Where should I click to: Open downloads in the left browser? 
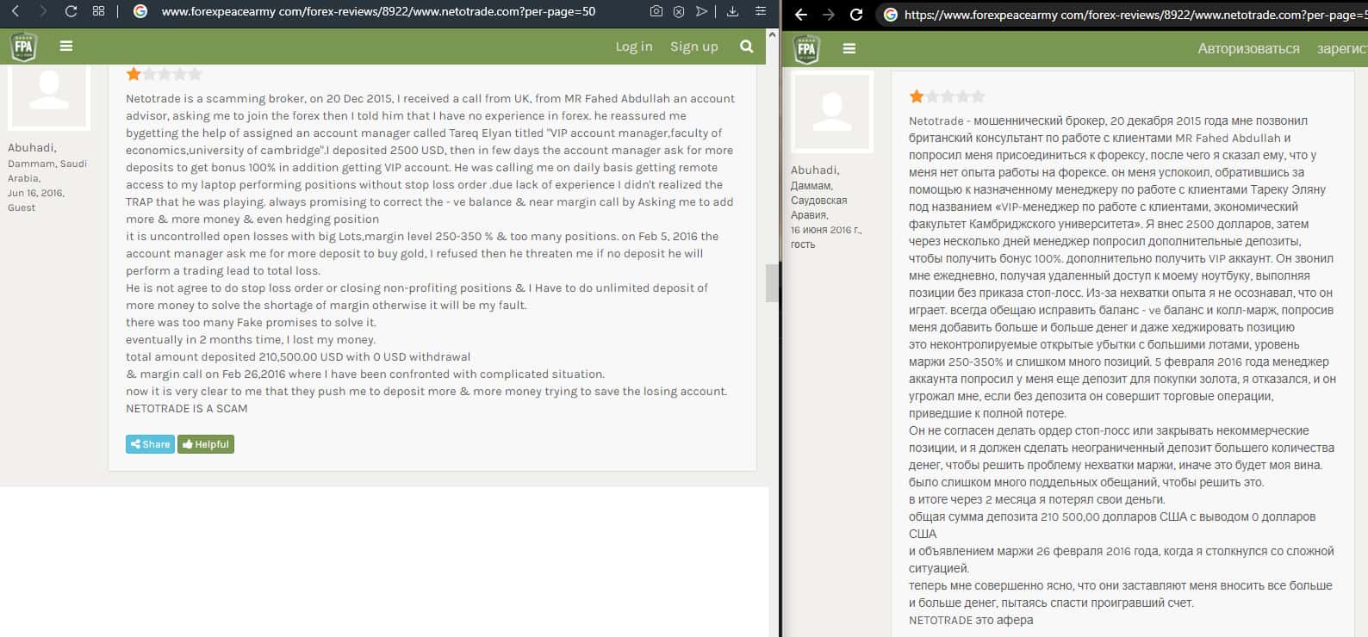tap(733, 11)
